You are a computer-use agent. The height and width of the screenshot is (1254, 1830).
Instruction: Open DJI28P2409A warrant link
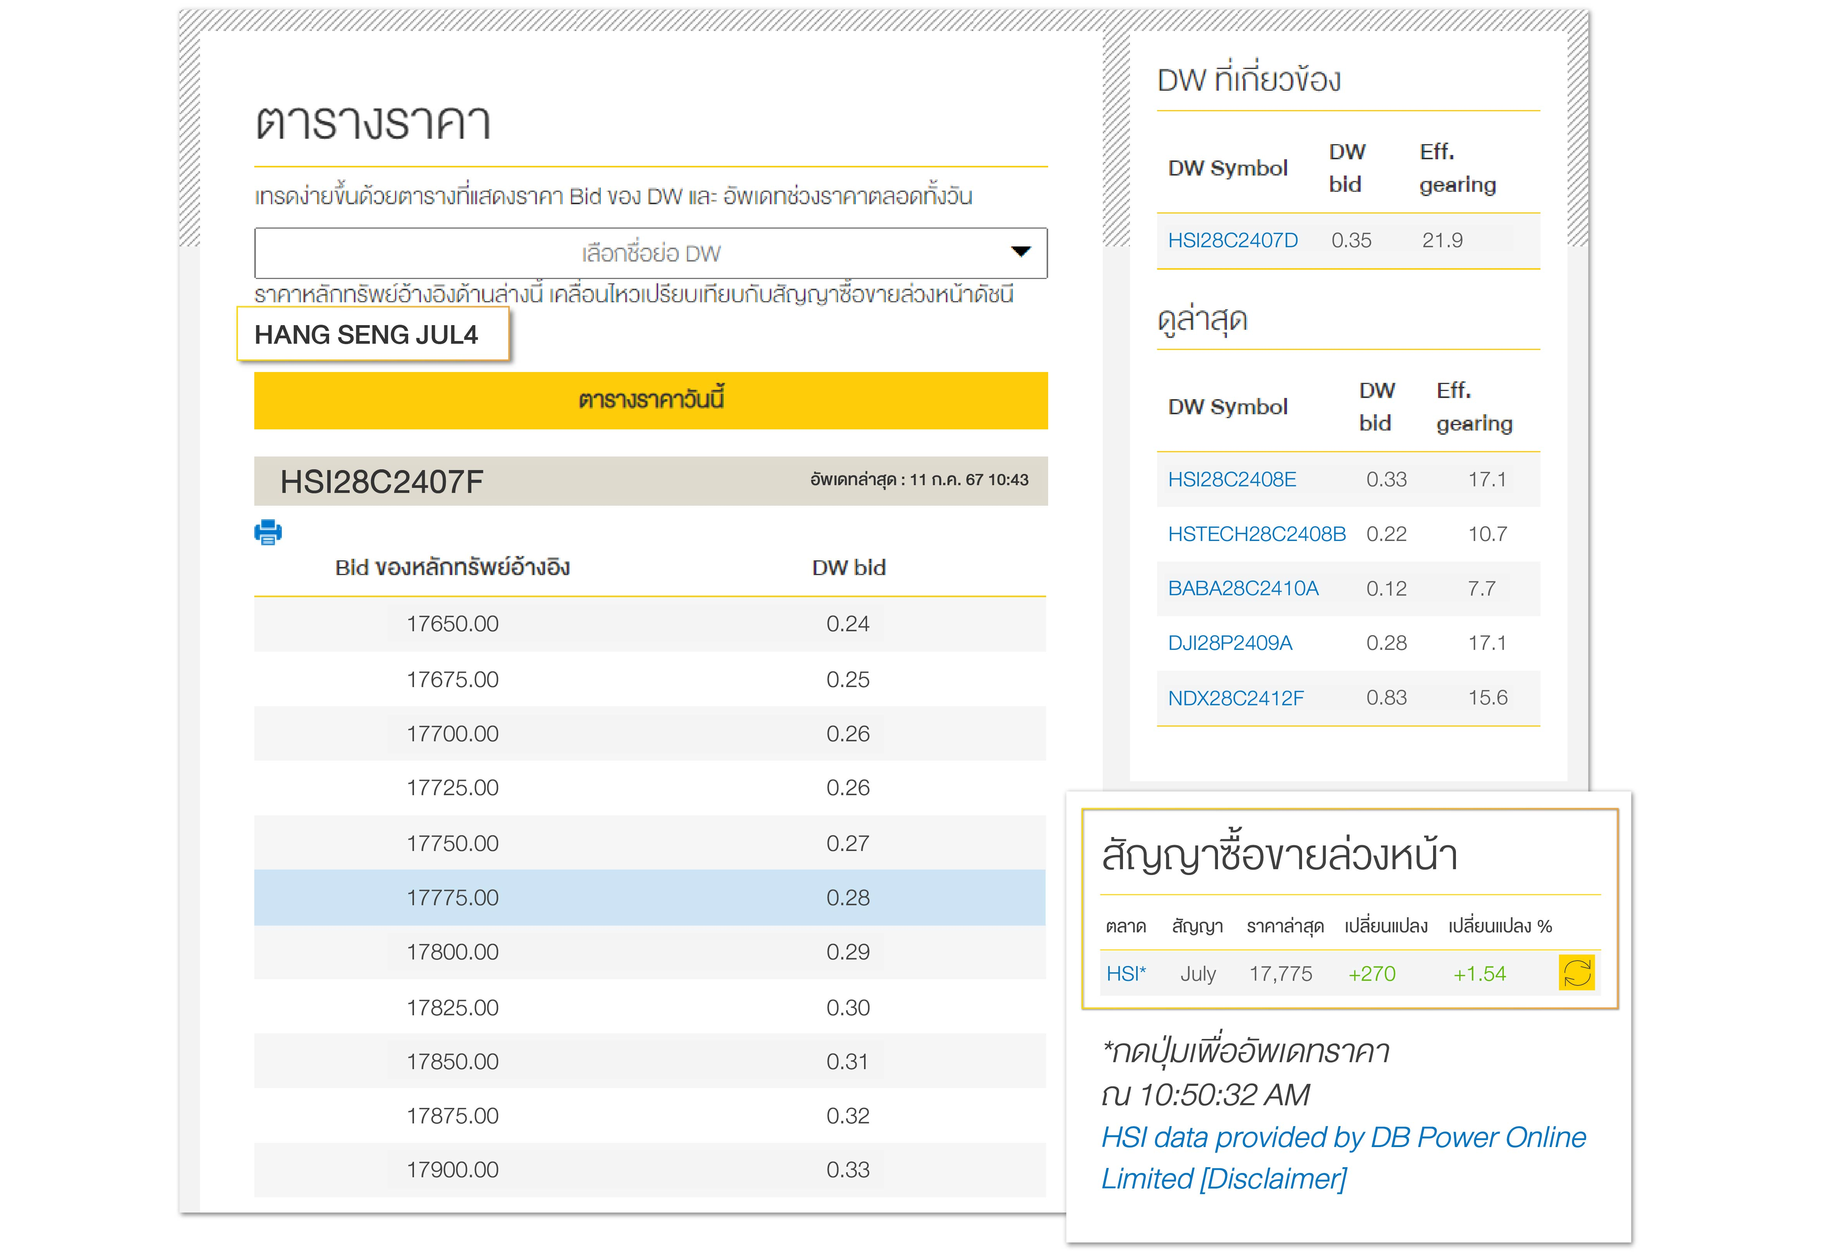1230,643
